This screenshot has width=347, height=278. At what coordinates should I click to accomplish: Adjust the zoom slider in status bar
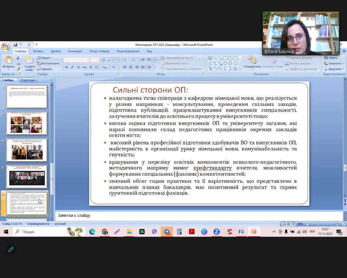pyautogui.click(x=318, y=224)
